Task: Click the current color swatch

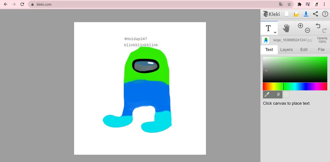Action: tap(286, 95)
